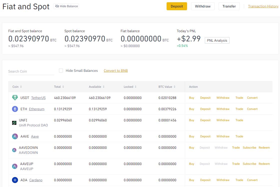Click Withdraw in ADA row
This screenshot has width=280, height=187.
[x=223, y=180]
